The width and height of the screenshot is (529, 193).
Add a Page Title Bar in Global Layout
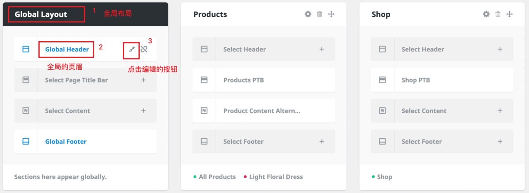click(x=143, y=80)
